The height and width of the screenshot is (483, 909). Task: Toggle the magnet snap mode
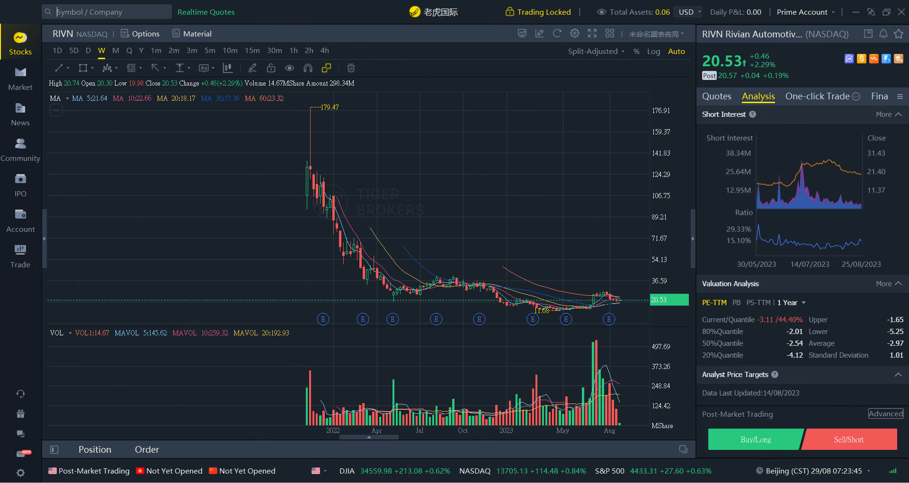click(308, 68)
